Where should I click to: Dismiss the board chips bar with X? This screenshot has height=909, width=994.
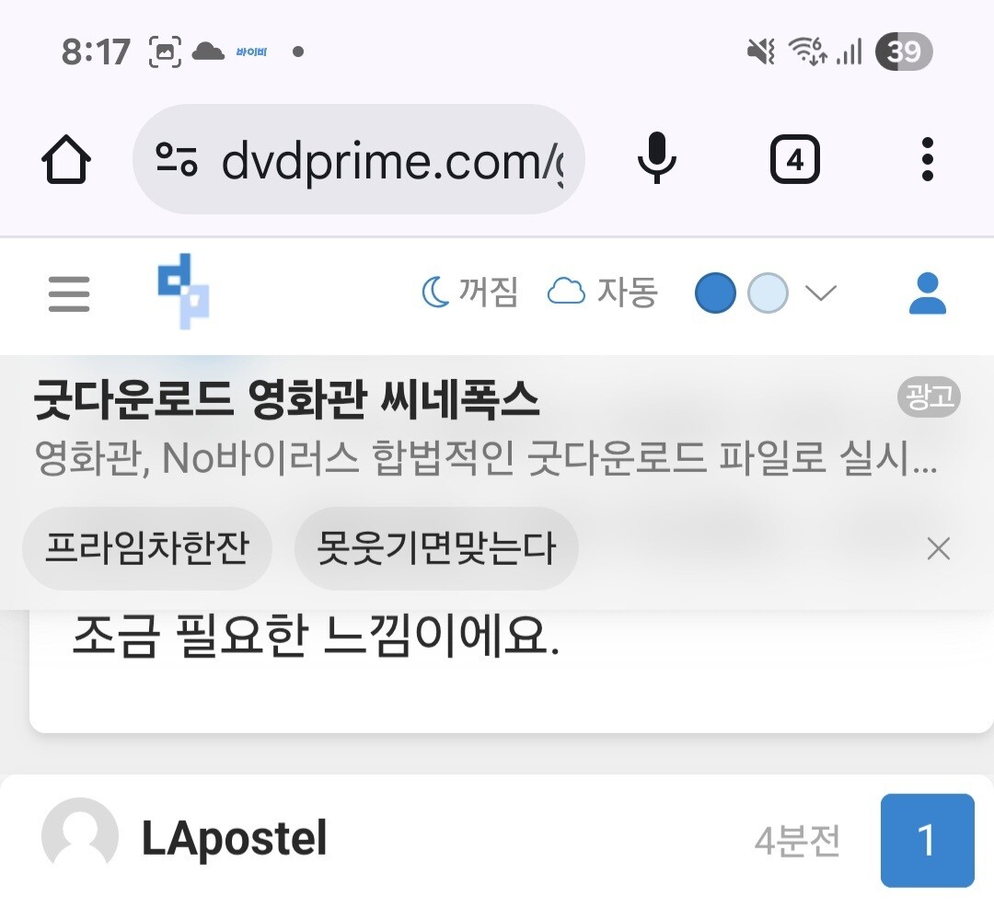pos(938,548)
